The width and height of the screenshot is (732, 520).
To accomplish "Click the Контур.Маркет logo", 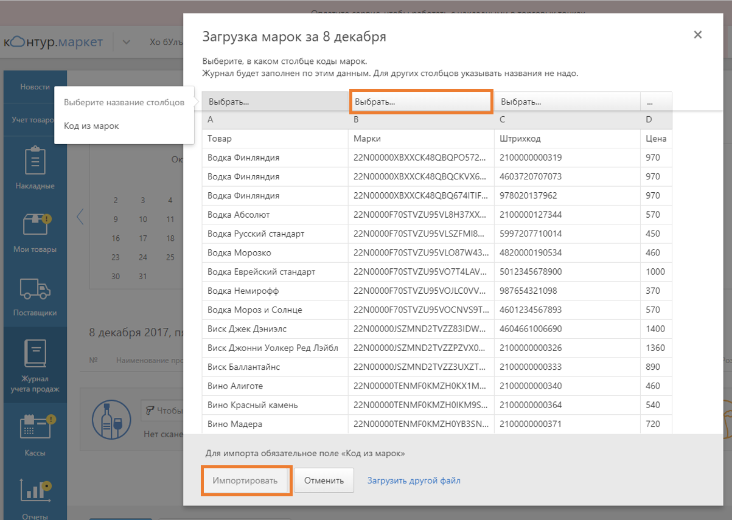I will [x=54, y=43].
